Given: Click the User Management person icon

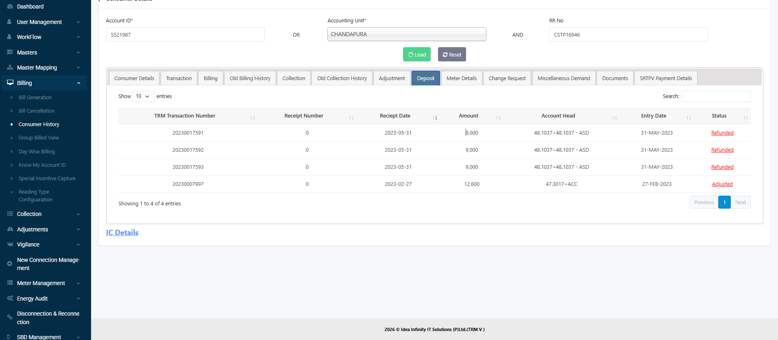Looking at the screenshot, I should click(x=10, y=22).
